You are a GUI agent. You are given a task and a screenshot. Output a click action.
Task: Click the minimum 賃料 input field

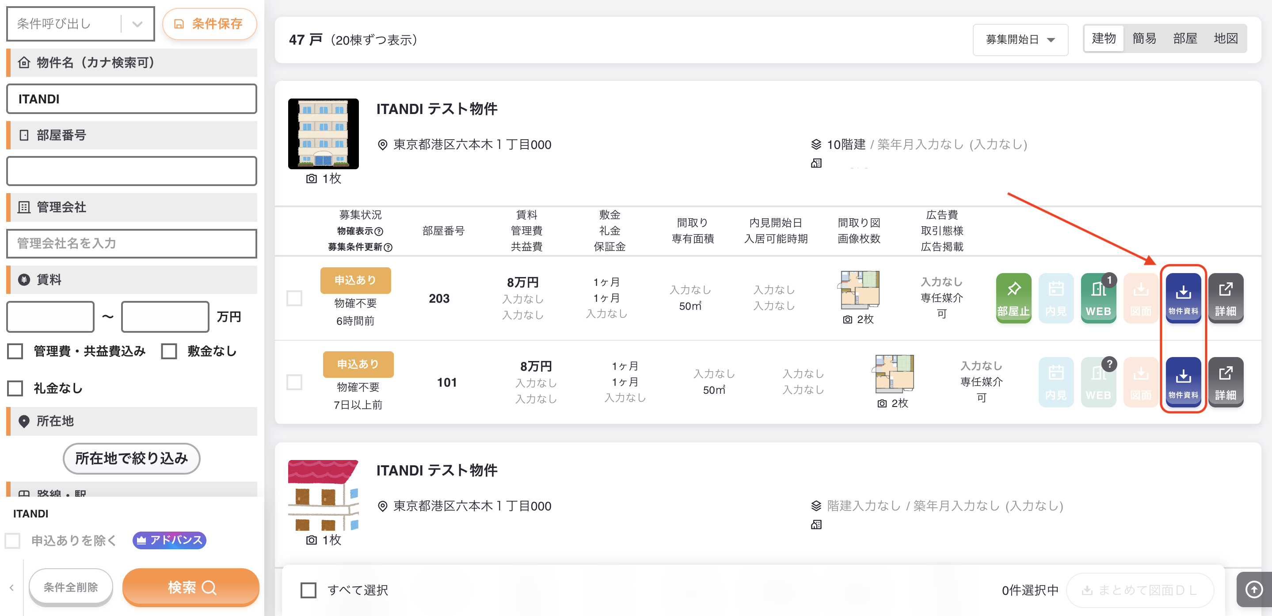50,316
